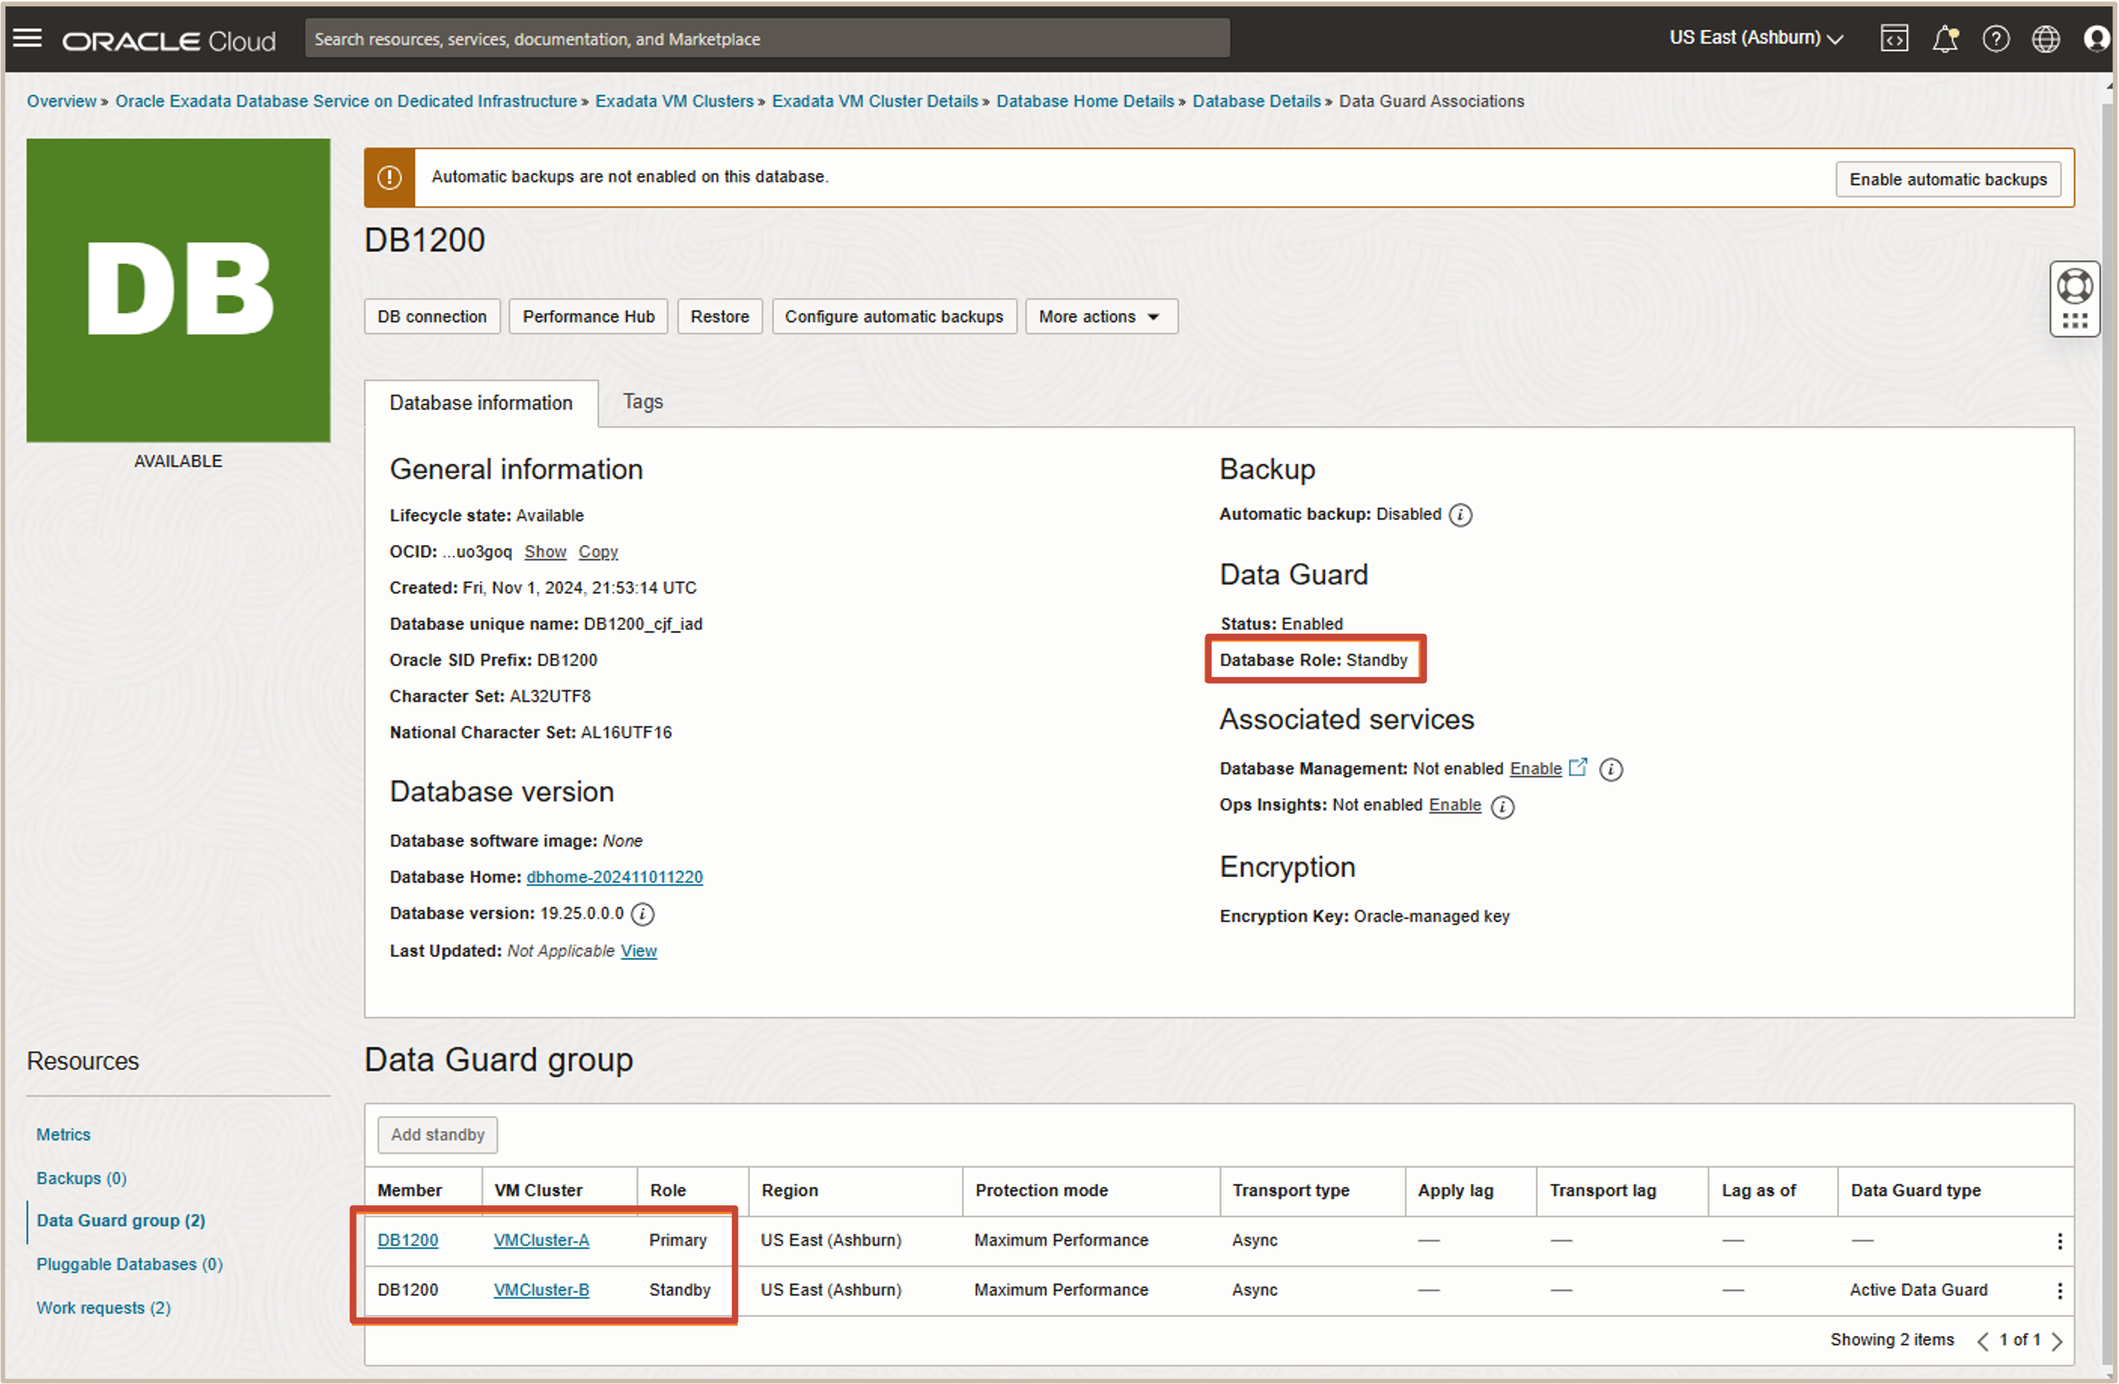Open actions menu for Primary member row
2119x1384 pixels.
click(x=2060, y=1241)
